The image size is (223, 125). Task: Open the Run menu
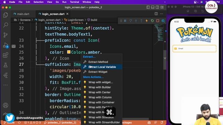tap(64, 2)
